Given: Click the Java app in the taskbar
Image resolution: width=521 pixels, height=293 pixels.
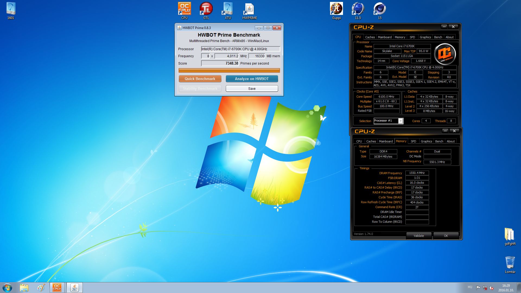Looking at the screenshot, I should click(x=75, y=288).
